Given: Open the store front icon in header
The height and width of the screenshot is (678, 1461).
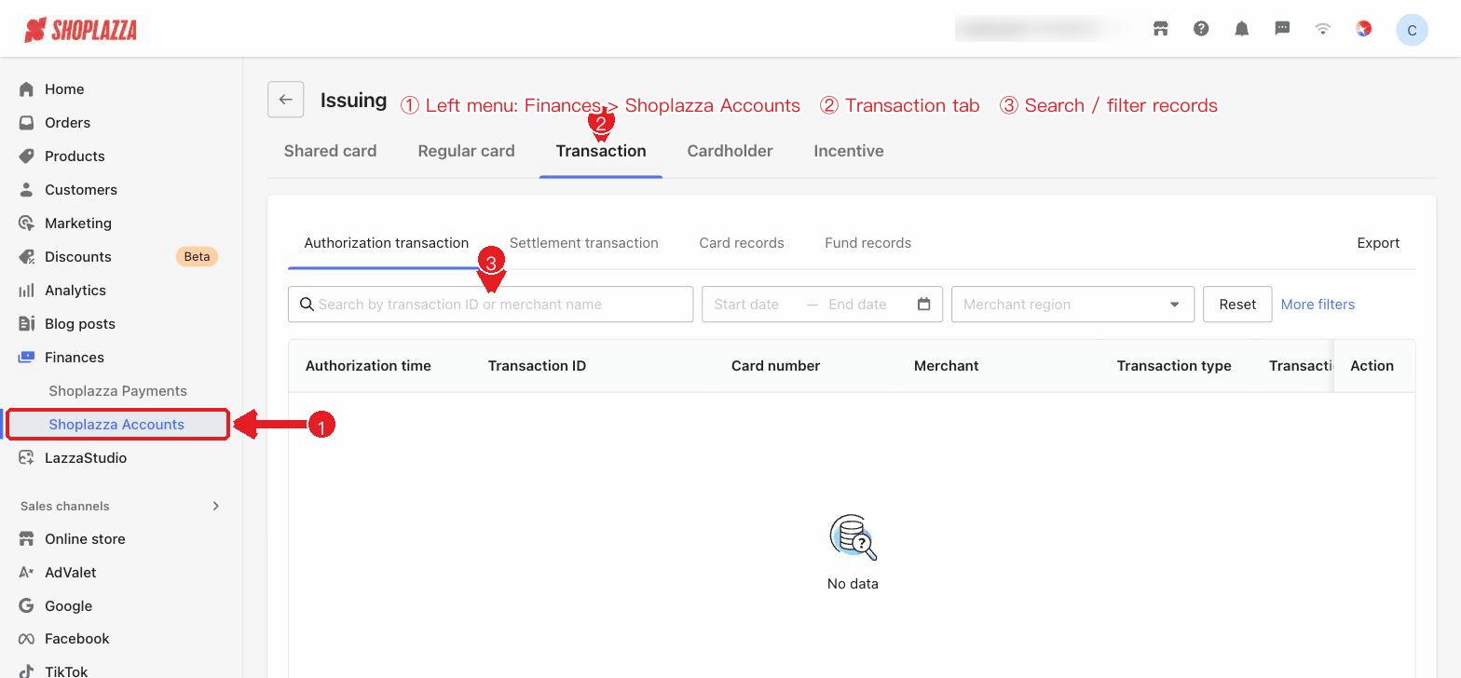Looking at the screenshot, I should (1160, 29).
